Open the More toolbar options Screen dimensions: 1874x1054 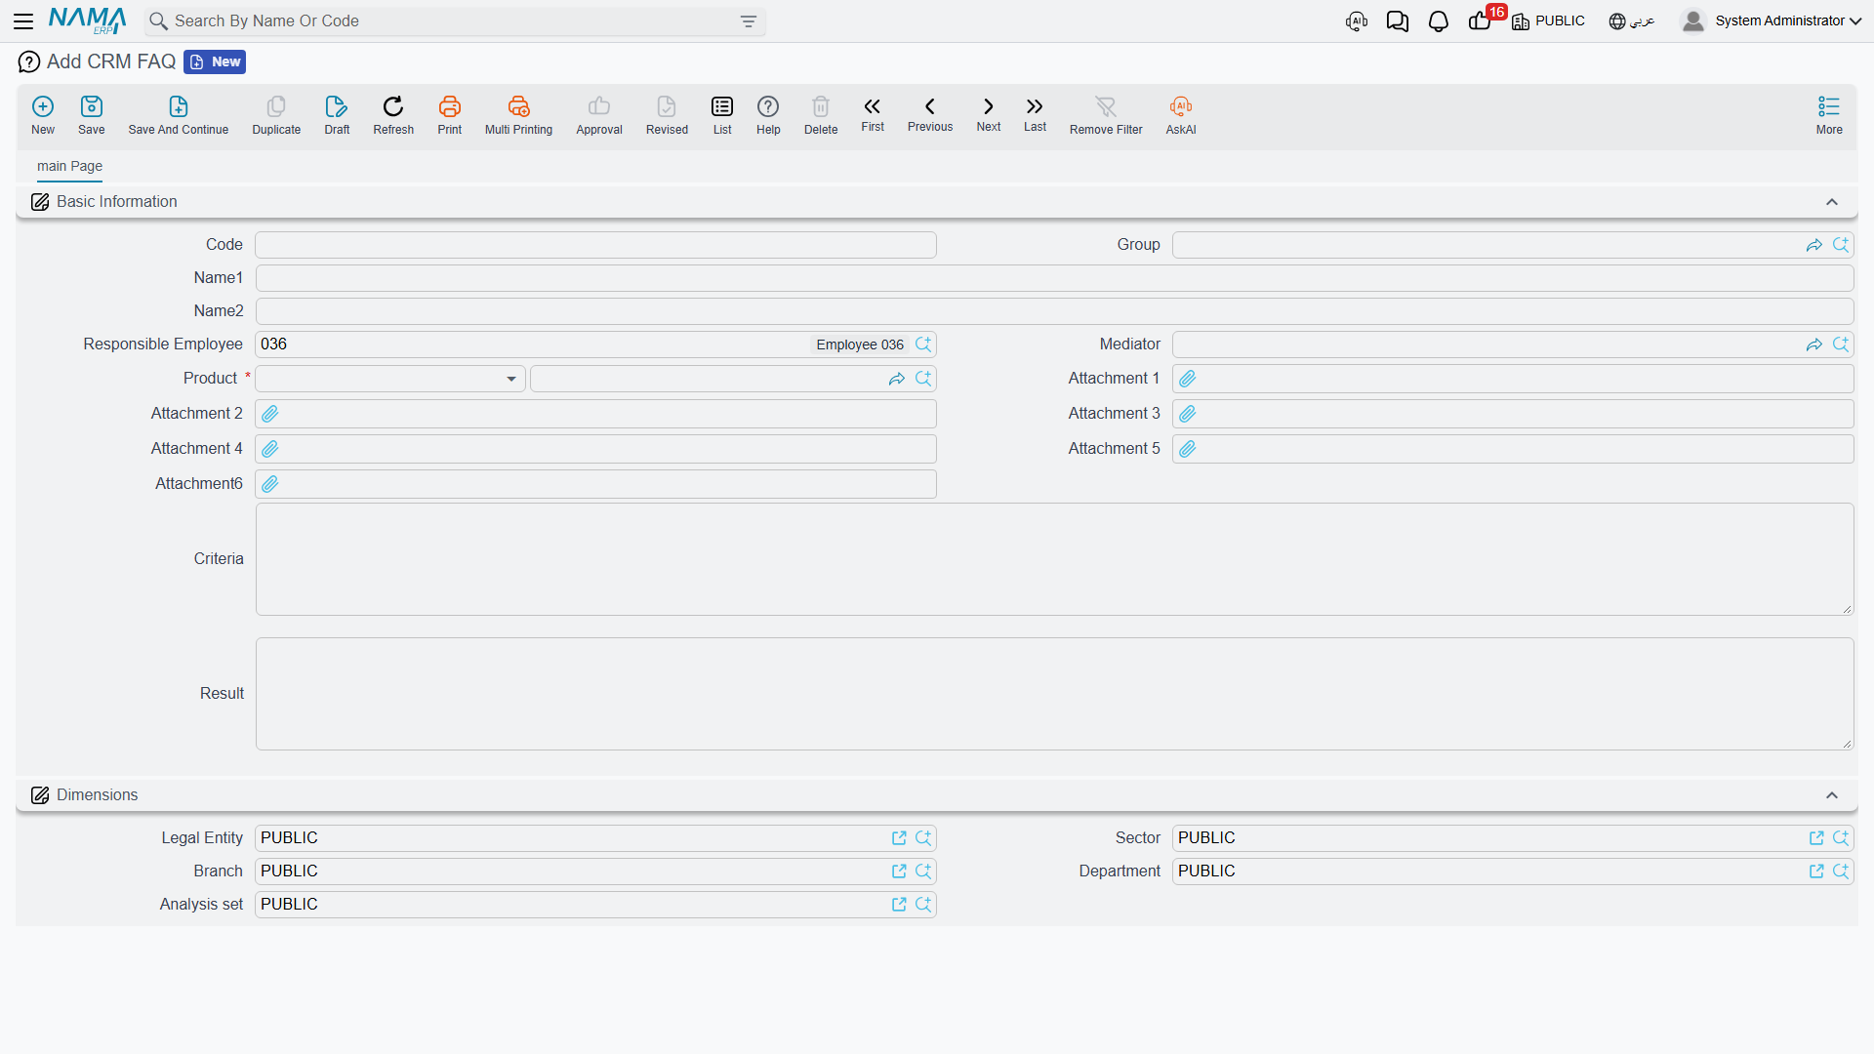[x=1829, y=115]
